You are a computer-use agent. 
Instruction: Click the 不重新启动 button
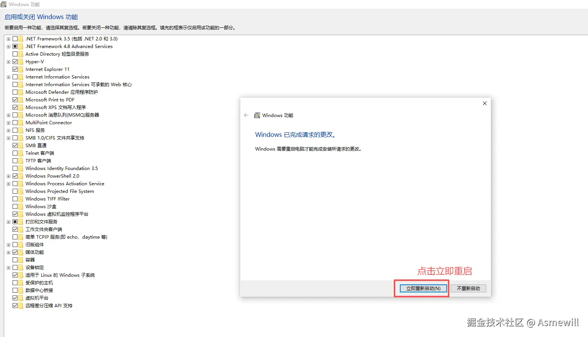click(468, 289)
